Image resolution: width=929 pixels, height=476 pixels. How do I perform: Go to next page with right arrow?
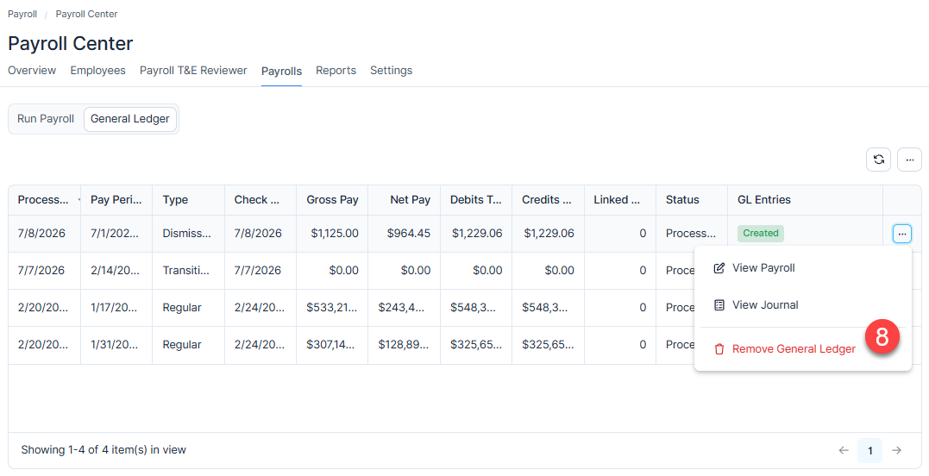[897, 450]
